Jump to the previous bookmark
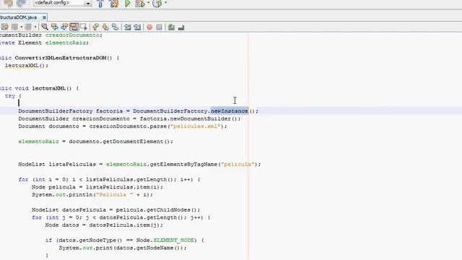 (x=95, y=27)
